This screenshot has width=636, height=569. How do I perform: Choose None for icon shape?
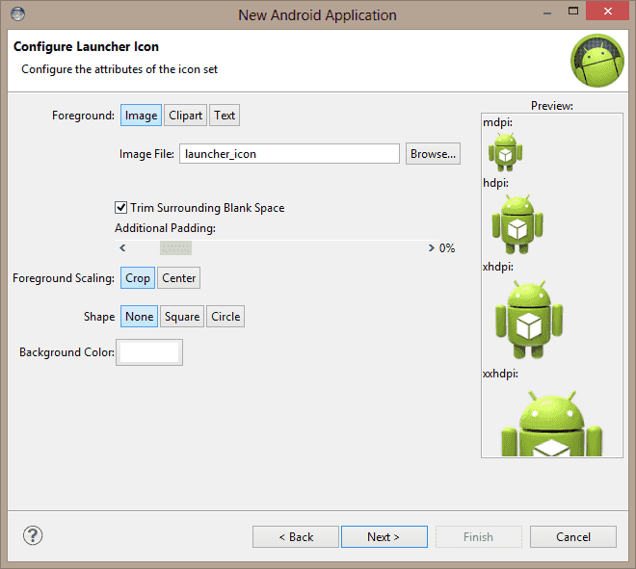pos(139,317)
